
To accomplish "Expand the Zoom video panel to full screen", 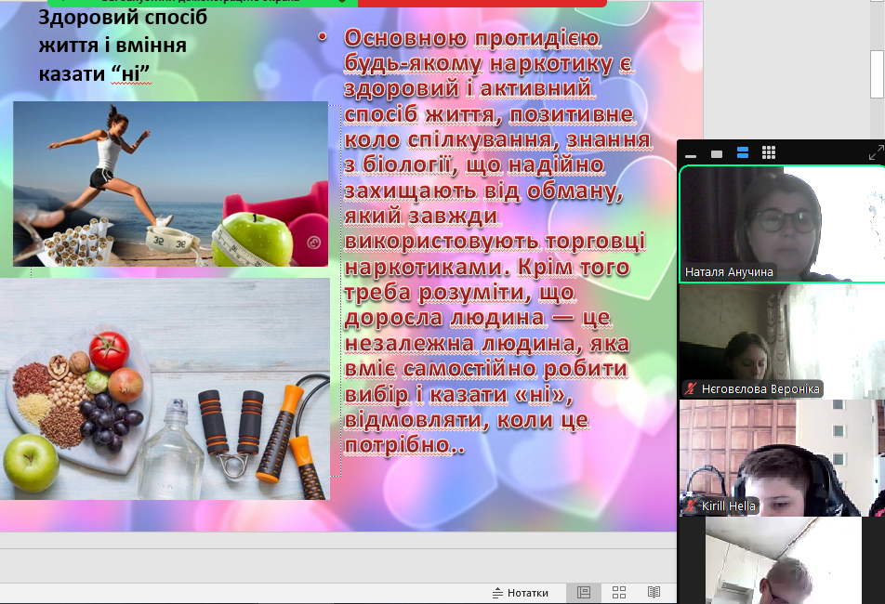I will point(876,152).
